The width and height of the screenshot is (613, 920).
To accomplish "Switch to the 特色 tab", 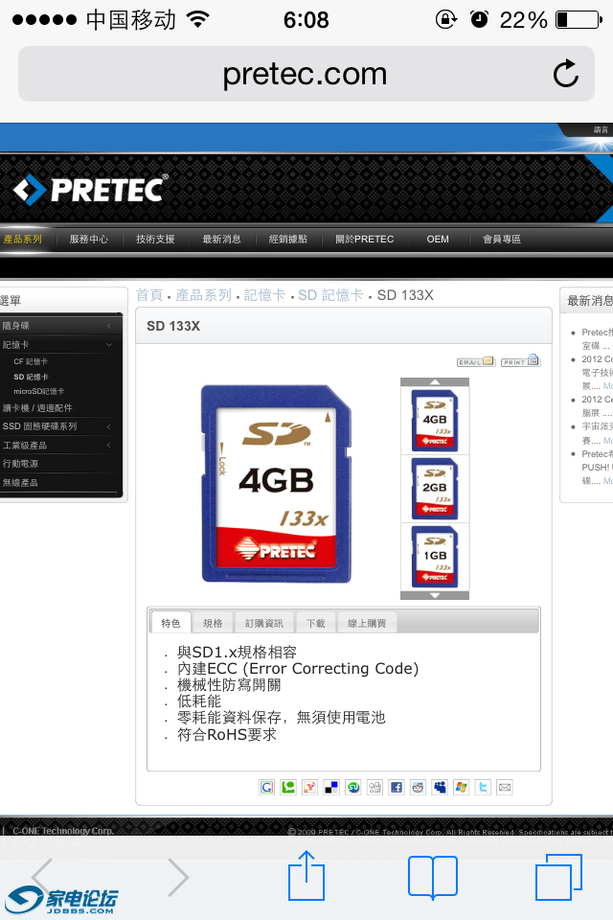I will click(x=170, y=623).
